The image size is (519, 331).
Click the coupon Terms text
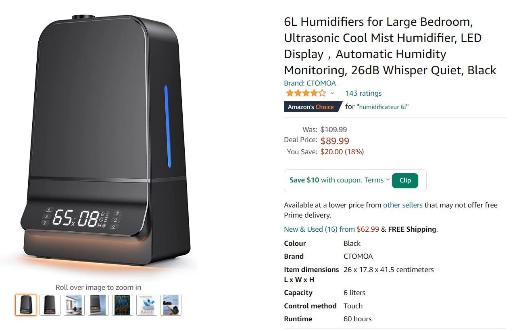click(x=374, y=180)
